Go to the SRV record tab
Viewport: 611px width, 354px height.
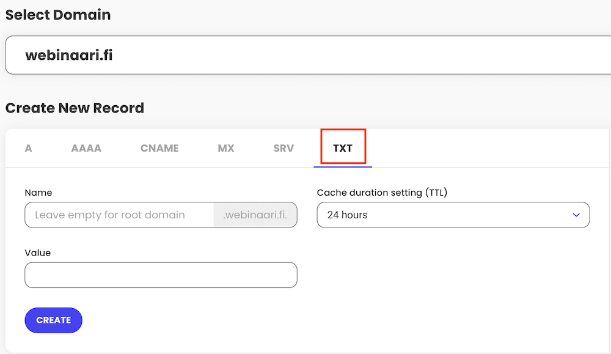pyautogui.click(x=284, y=148)
